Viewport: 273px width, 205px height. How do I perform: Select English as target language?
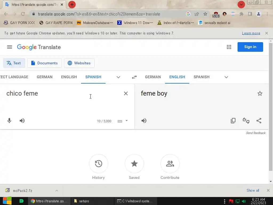[x=177, y=77]
